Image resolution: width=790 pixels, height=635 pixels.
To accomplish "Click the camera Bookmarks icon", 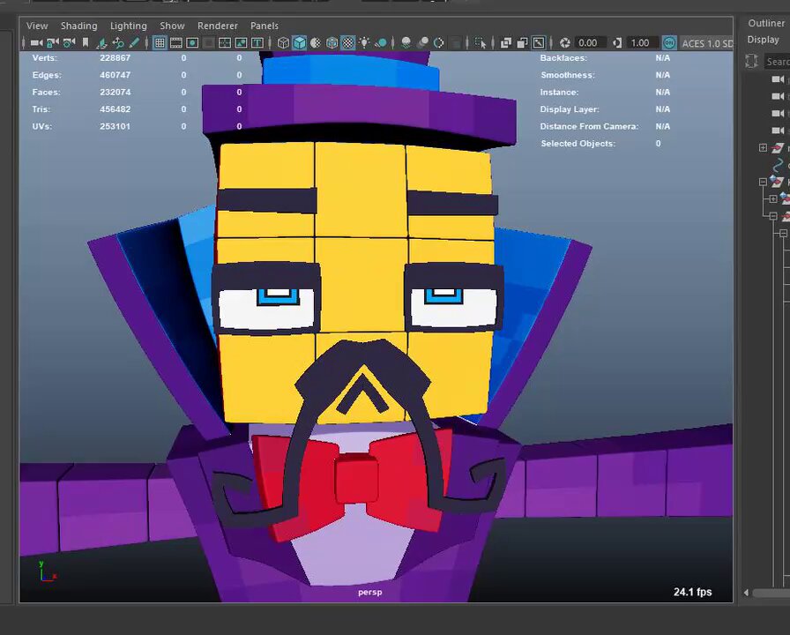I will (86, 43).
